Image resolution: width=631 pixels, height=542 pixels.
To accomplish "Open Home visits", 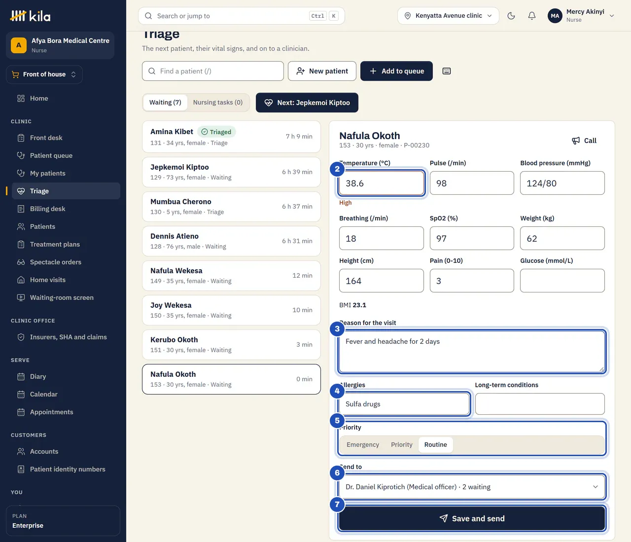I will click(x=63, y=280).
